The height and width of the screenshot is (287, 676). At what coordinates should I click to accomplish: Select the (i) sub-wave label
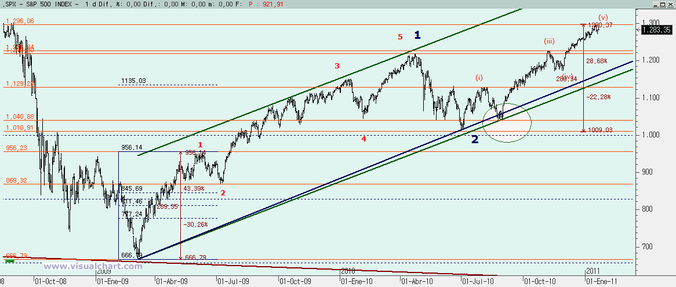pyautogui.click(x=479, y=78)
